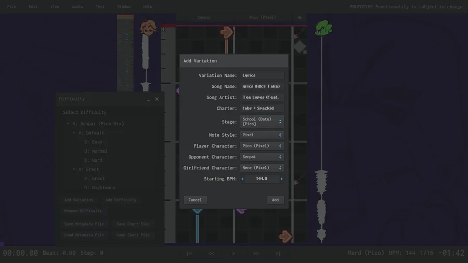Click the top orange right-arrow note
This screenshot has width=468, height=263.
(x=227, y=33)
